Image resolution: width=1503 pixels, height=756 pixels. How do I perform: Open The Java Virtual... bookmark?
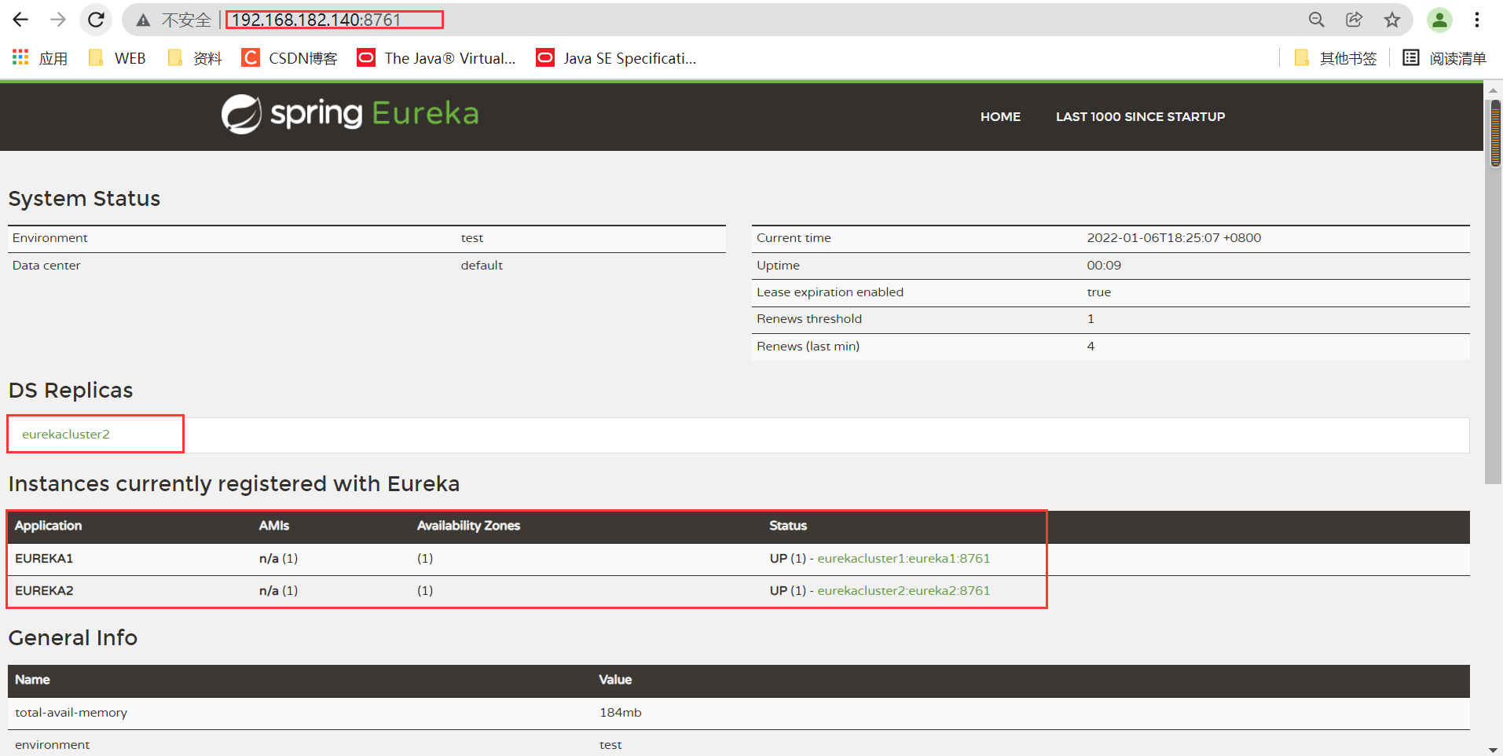(436, 58)
